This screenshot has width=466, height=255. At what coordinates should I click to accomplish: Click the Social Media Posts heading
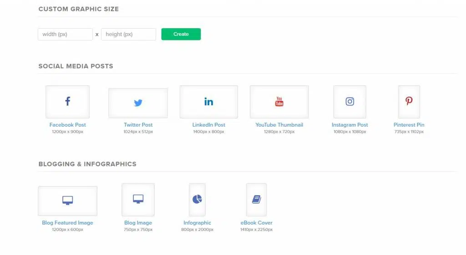click(76, 66)
